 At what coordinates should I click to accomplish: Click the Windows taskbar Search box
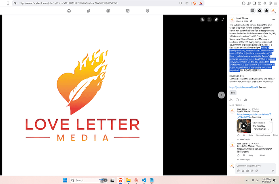coord(89,180)
